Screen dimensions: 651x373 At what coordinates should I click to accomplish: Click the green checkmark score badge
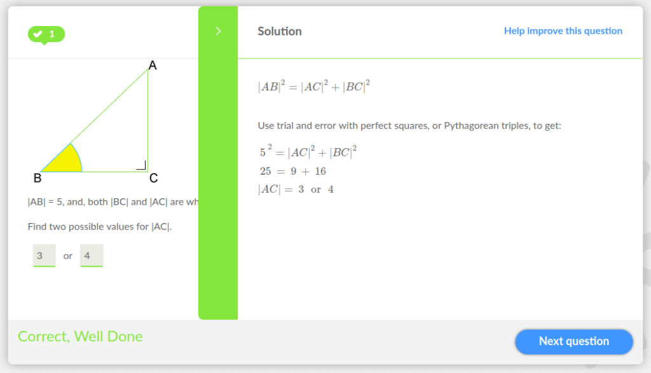point(46,34)
